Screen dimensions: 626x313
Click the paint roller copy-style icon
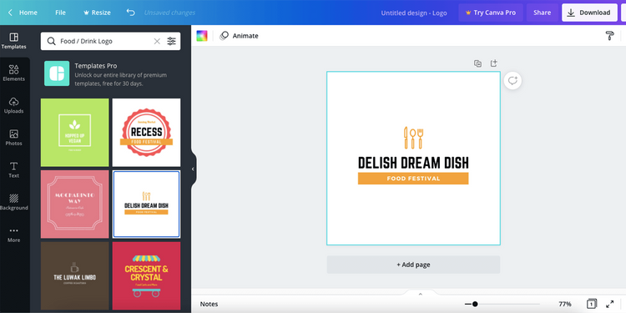[x=609, y=36]
